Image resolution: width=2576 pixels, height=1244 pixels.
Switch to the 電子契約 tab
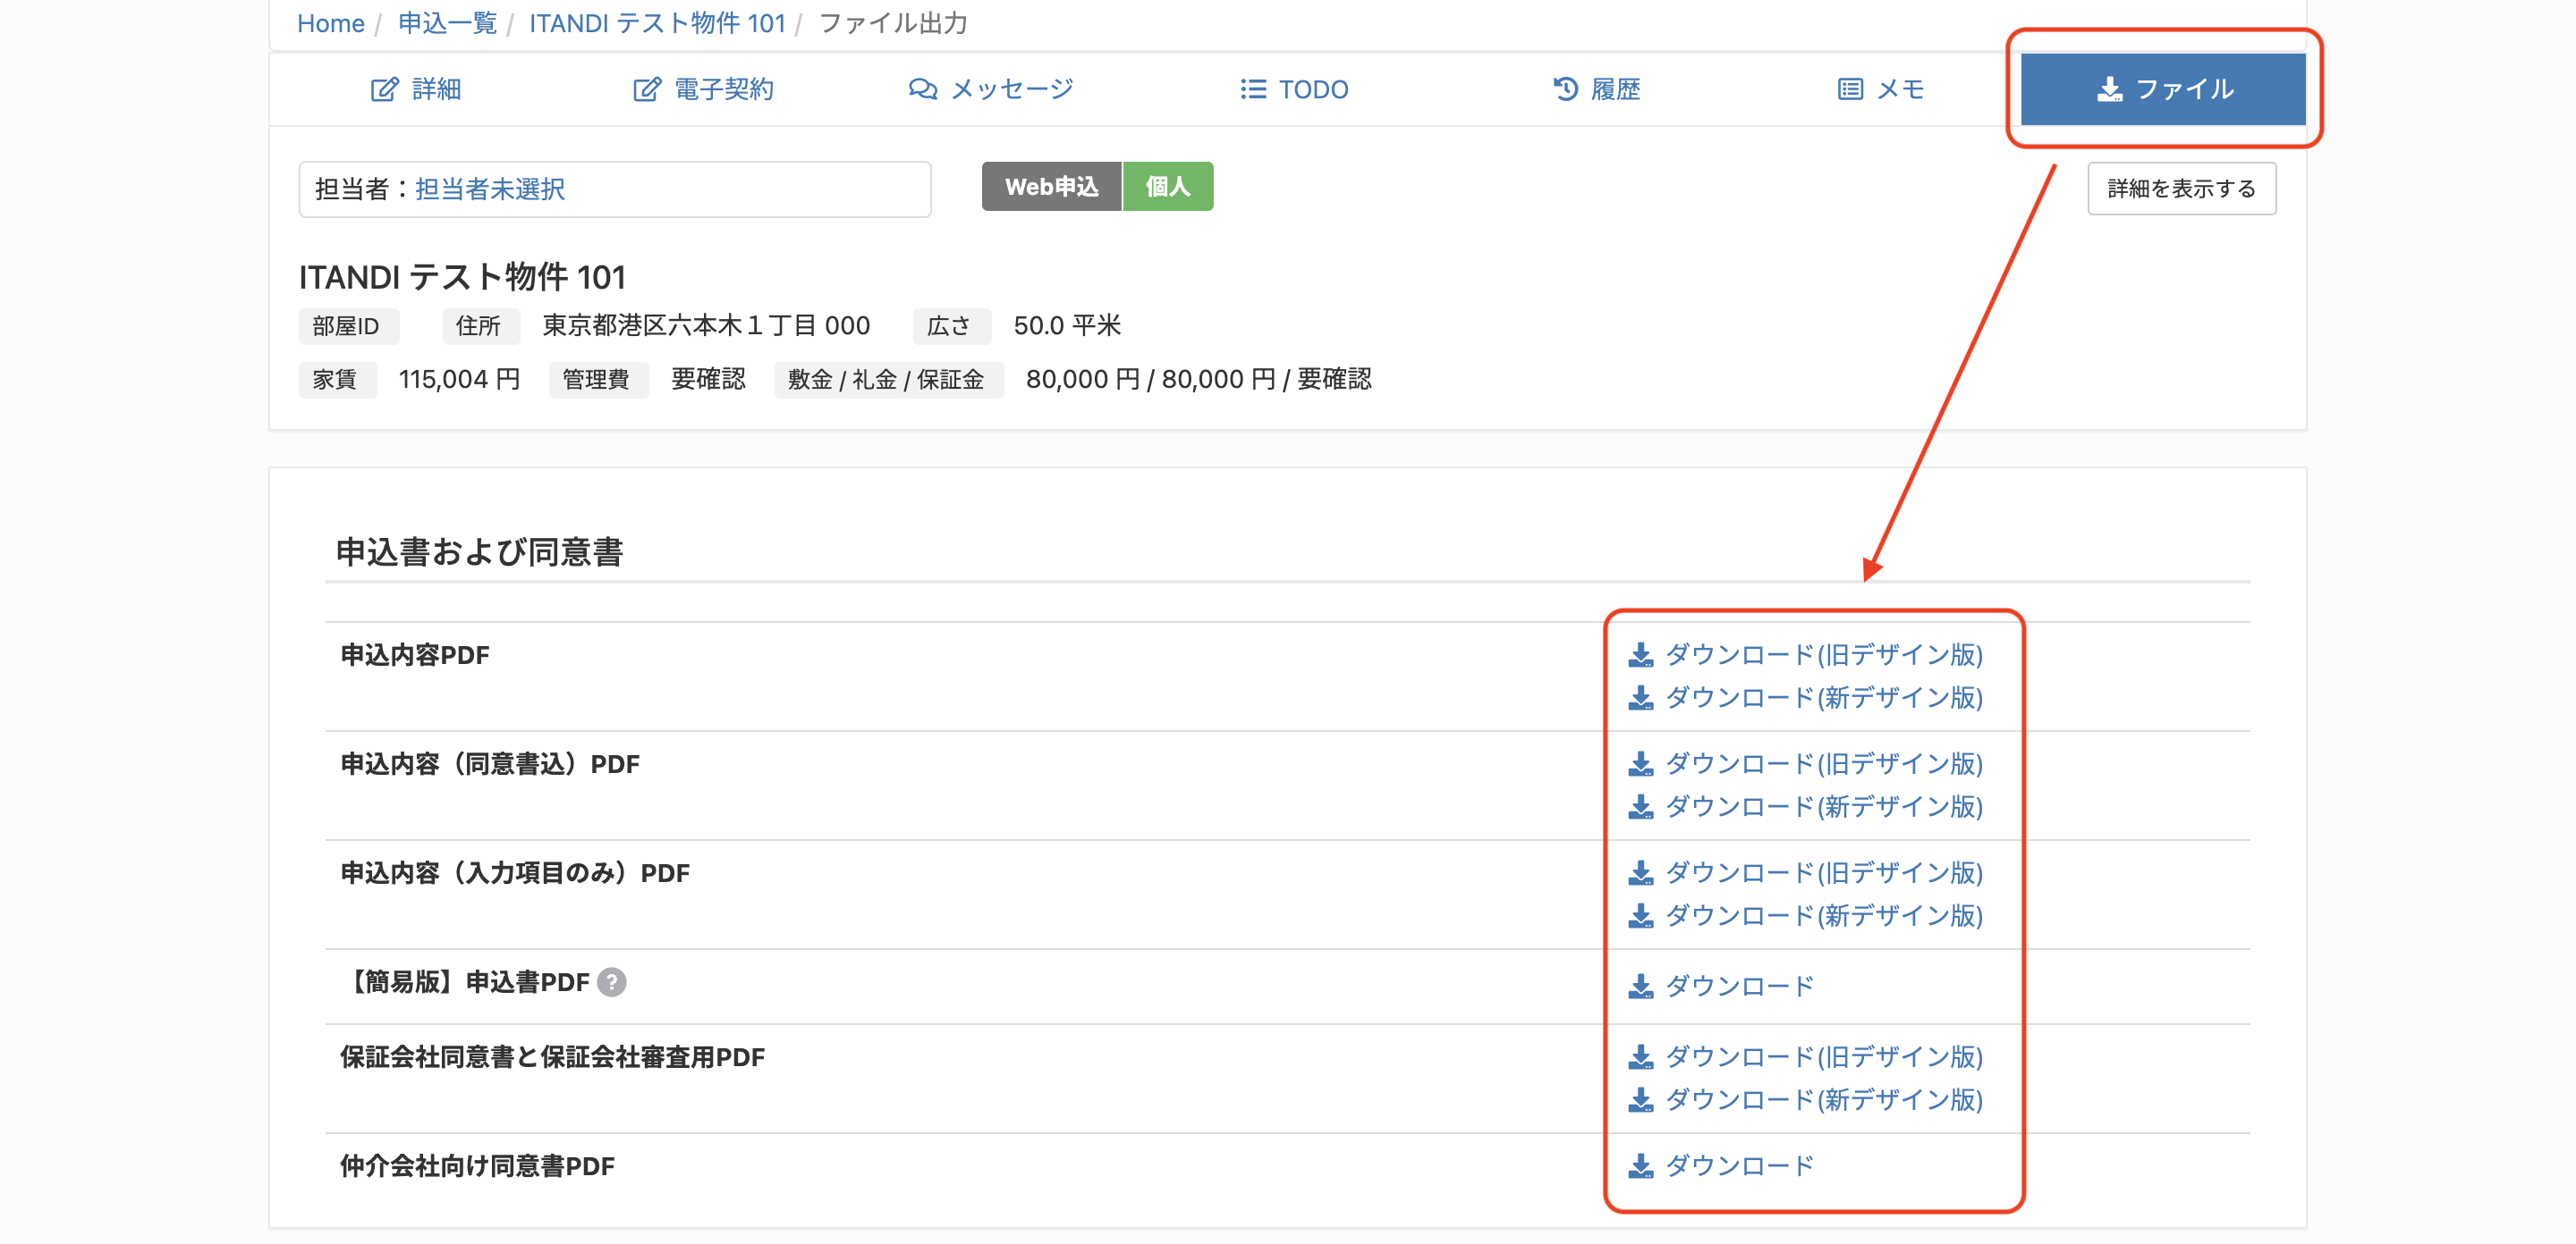tap(704, 89)
